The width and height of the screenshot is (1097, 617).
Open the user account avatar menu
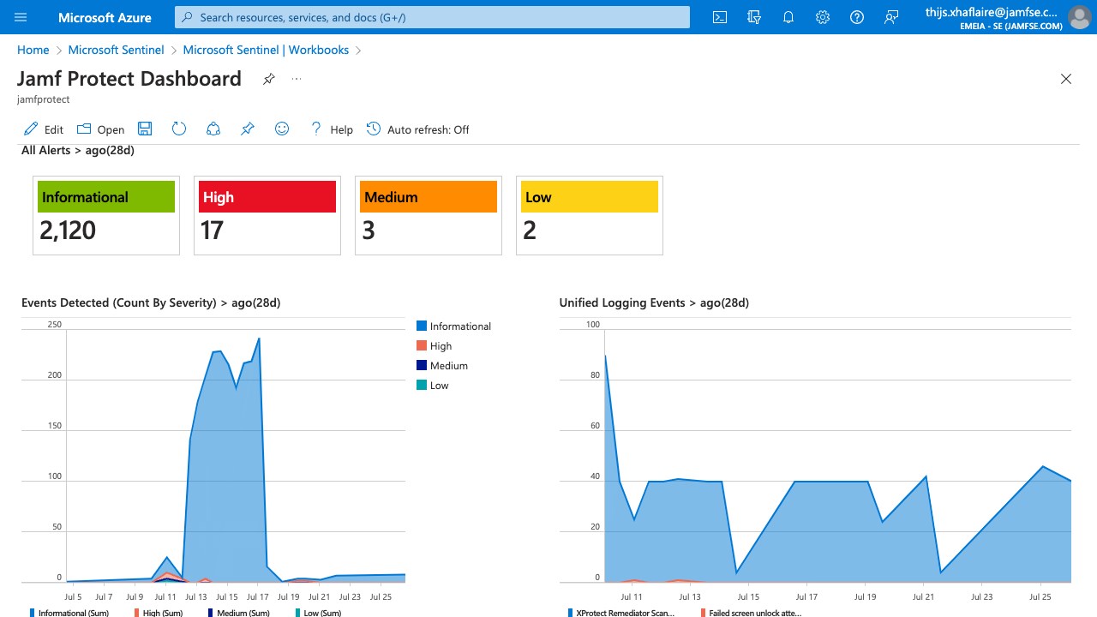(x=1080, y=17)
